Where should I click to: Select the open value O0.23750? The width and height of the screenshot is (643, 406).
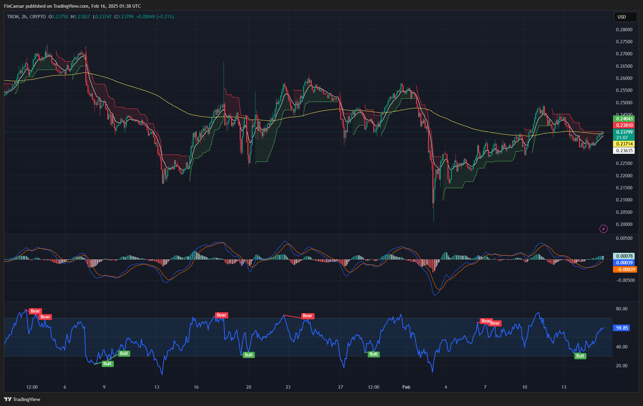(x=58, y=17)
